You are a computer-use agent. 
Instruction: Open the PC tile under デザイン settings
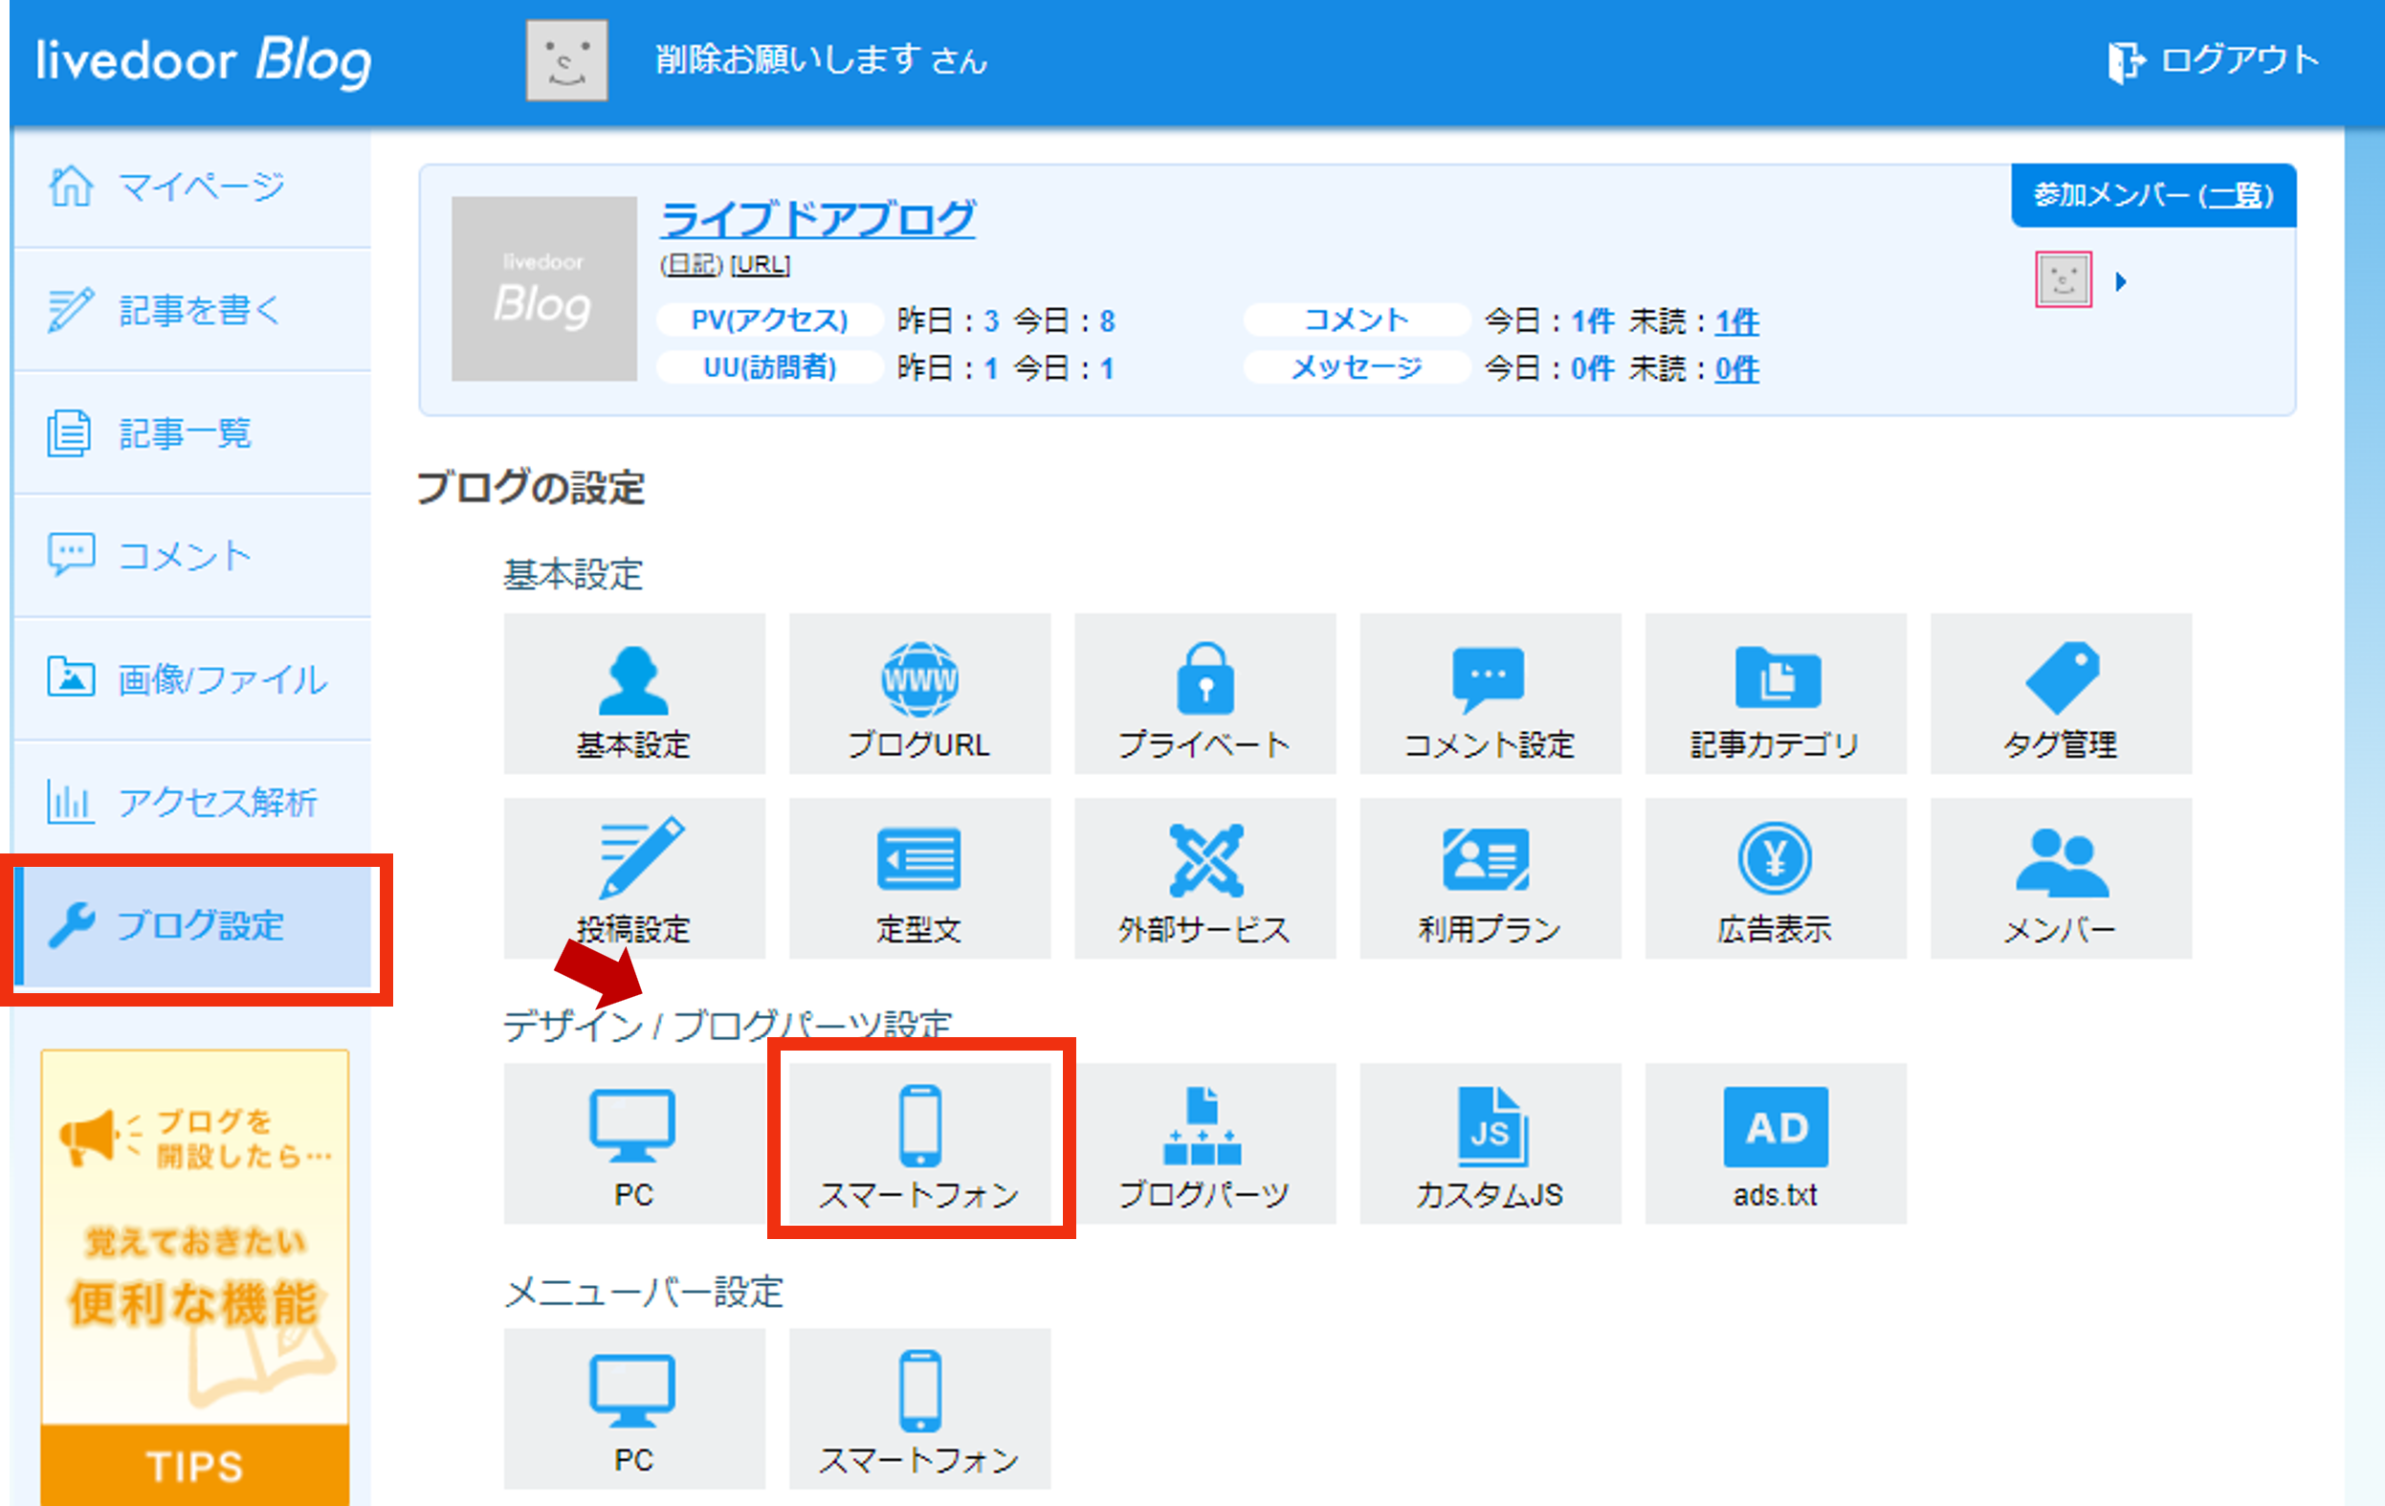(x=634, y=1143)
